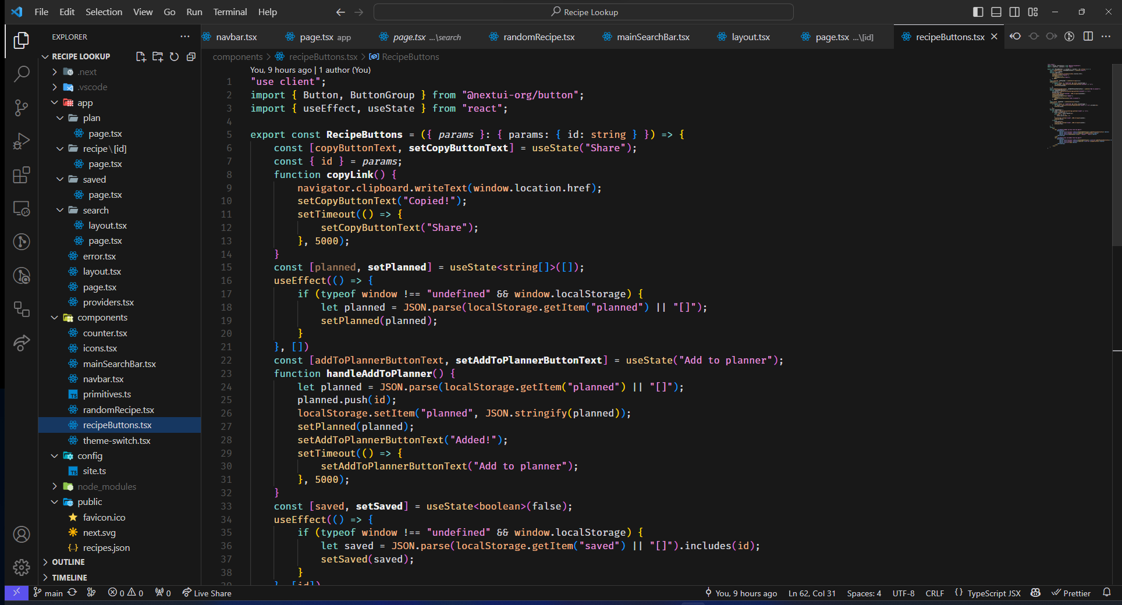Viewport: 1122px width, 605px height.
Task: Collapse all folders in Explorer
Action: point(191,56)
